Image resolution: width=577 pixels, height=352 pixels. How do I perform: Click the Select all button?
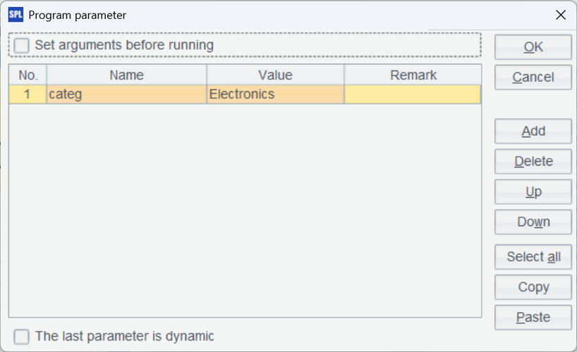(x=533, y=257)
